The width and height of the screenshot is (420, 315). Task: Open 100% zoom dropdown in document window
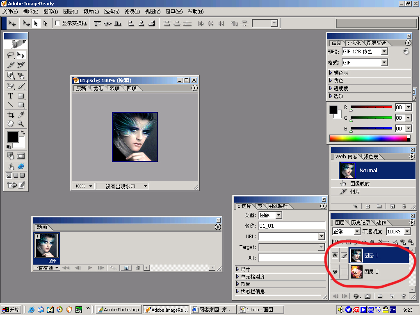click(91, 186)
